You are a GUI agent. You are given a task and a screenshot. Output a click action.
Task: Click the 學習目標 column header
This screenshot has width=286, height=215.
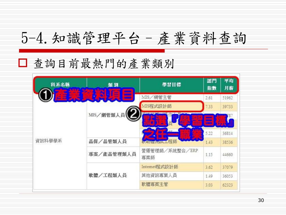click(x=171, y=85)
